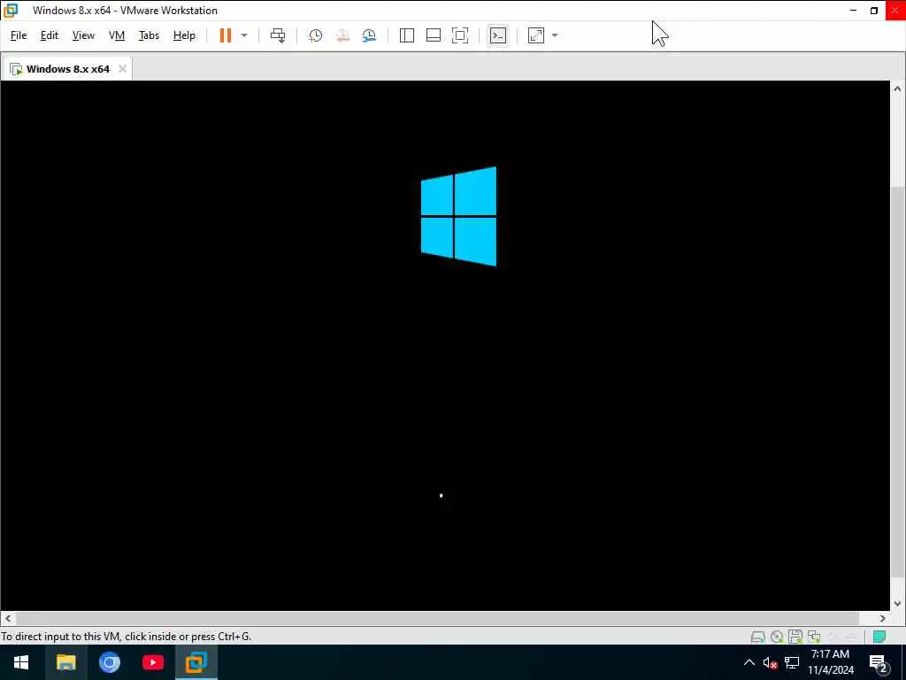Open Chrome browser from the taskbar

click(x=109, y=662)
